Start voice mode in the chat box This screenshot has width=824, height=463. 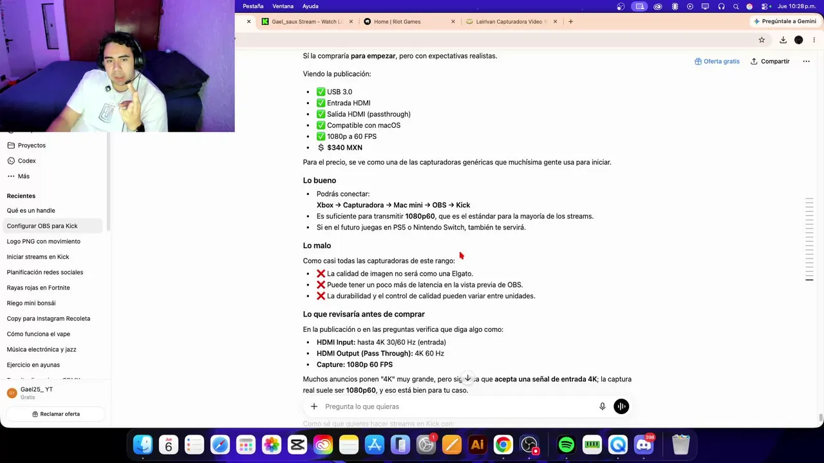621,406
